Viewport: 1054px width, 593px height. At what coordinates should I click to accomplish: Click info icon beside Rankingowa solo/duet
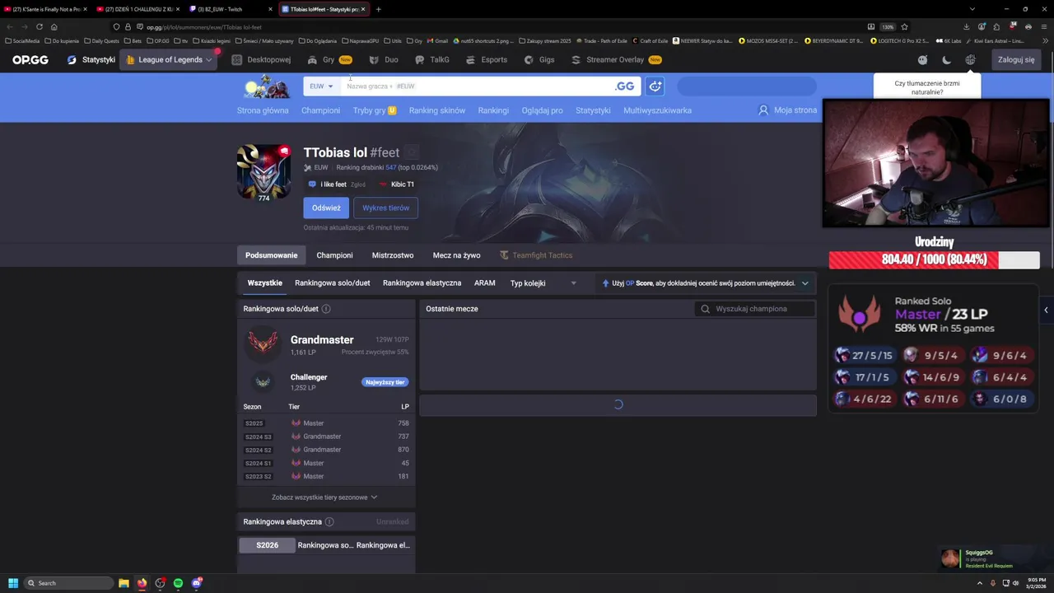(326, 309)
